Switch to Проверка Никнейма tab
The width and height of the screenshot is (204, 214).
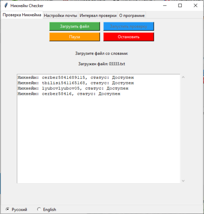point(22,15)
